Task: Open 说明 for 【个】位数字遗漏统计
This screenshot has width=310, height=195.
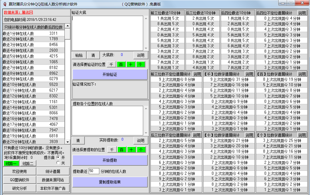Action: point(302,135)
